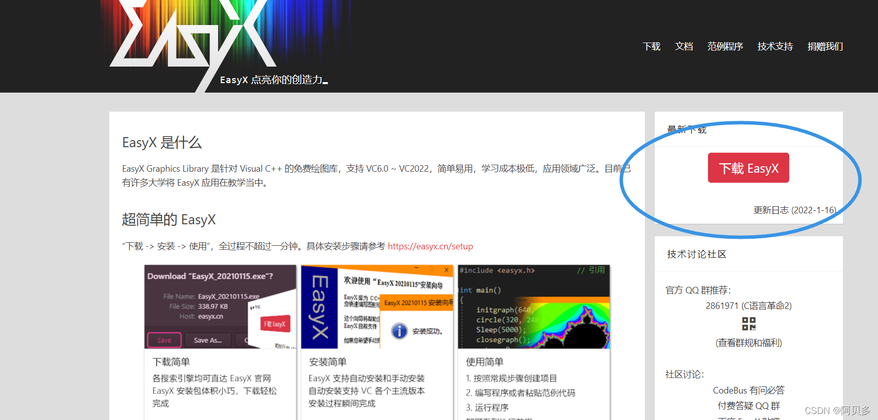Click the 社区讨论 label
Viewport: 878px width, 420px height.
(x=684, y=374)
